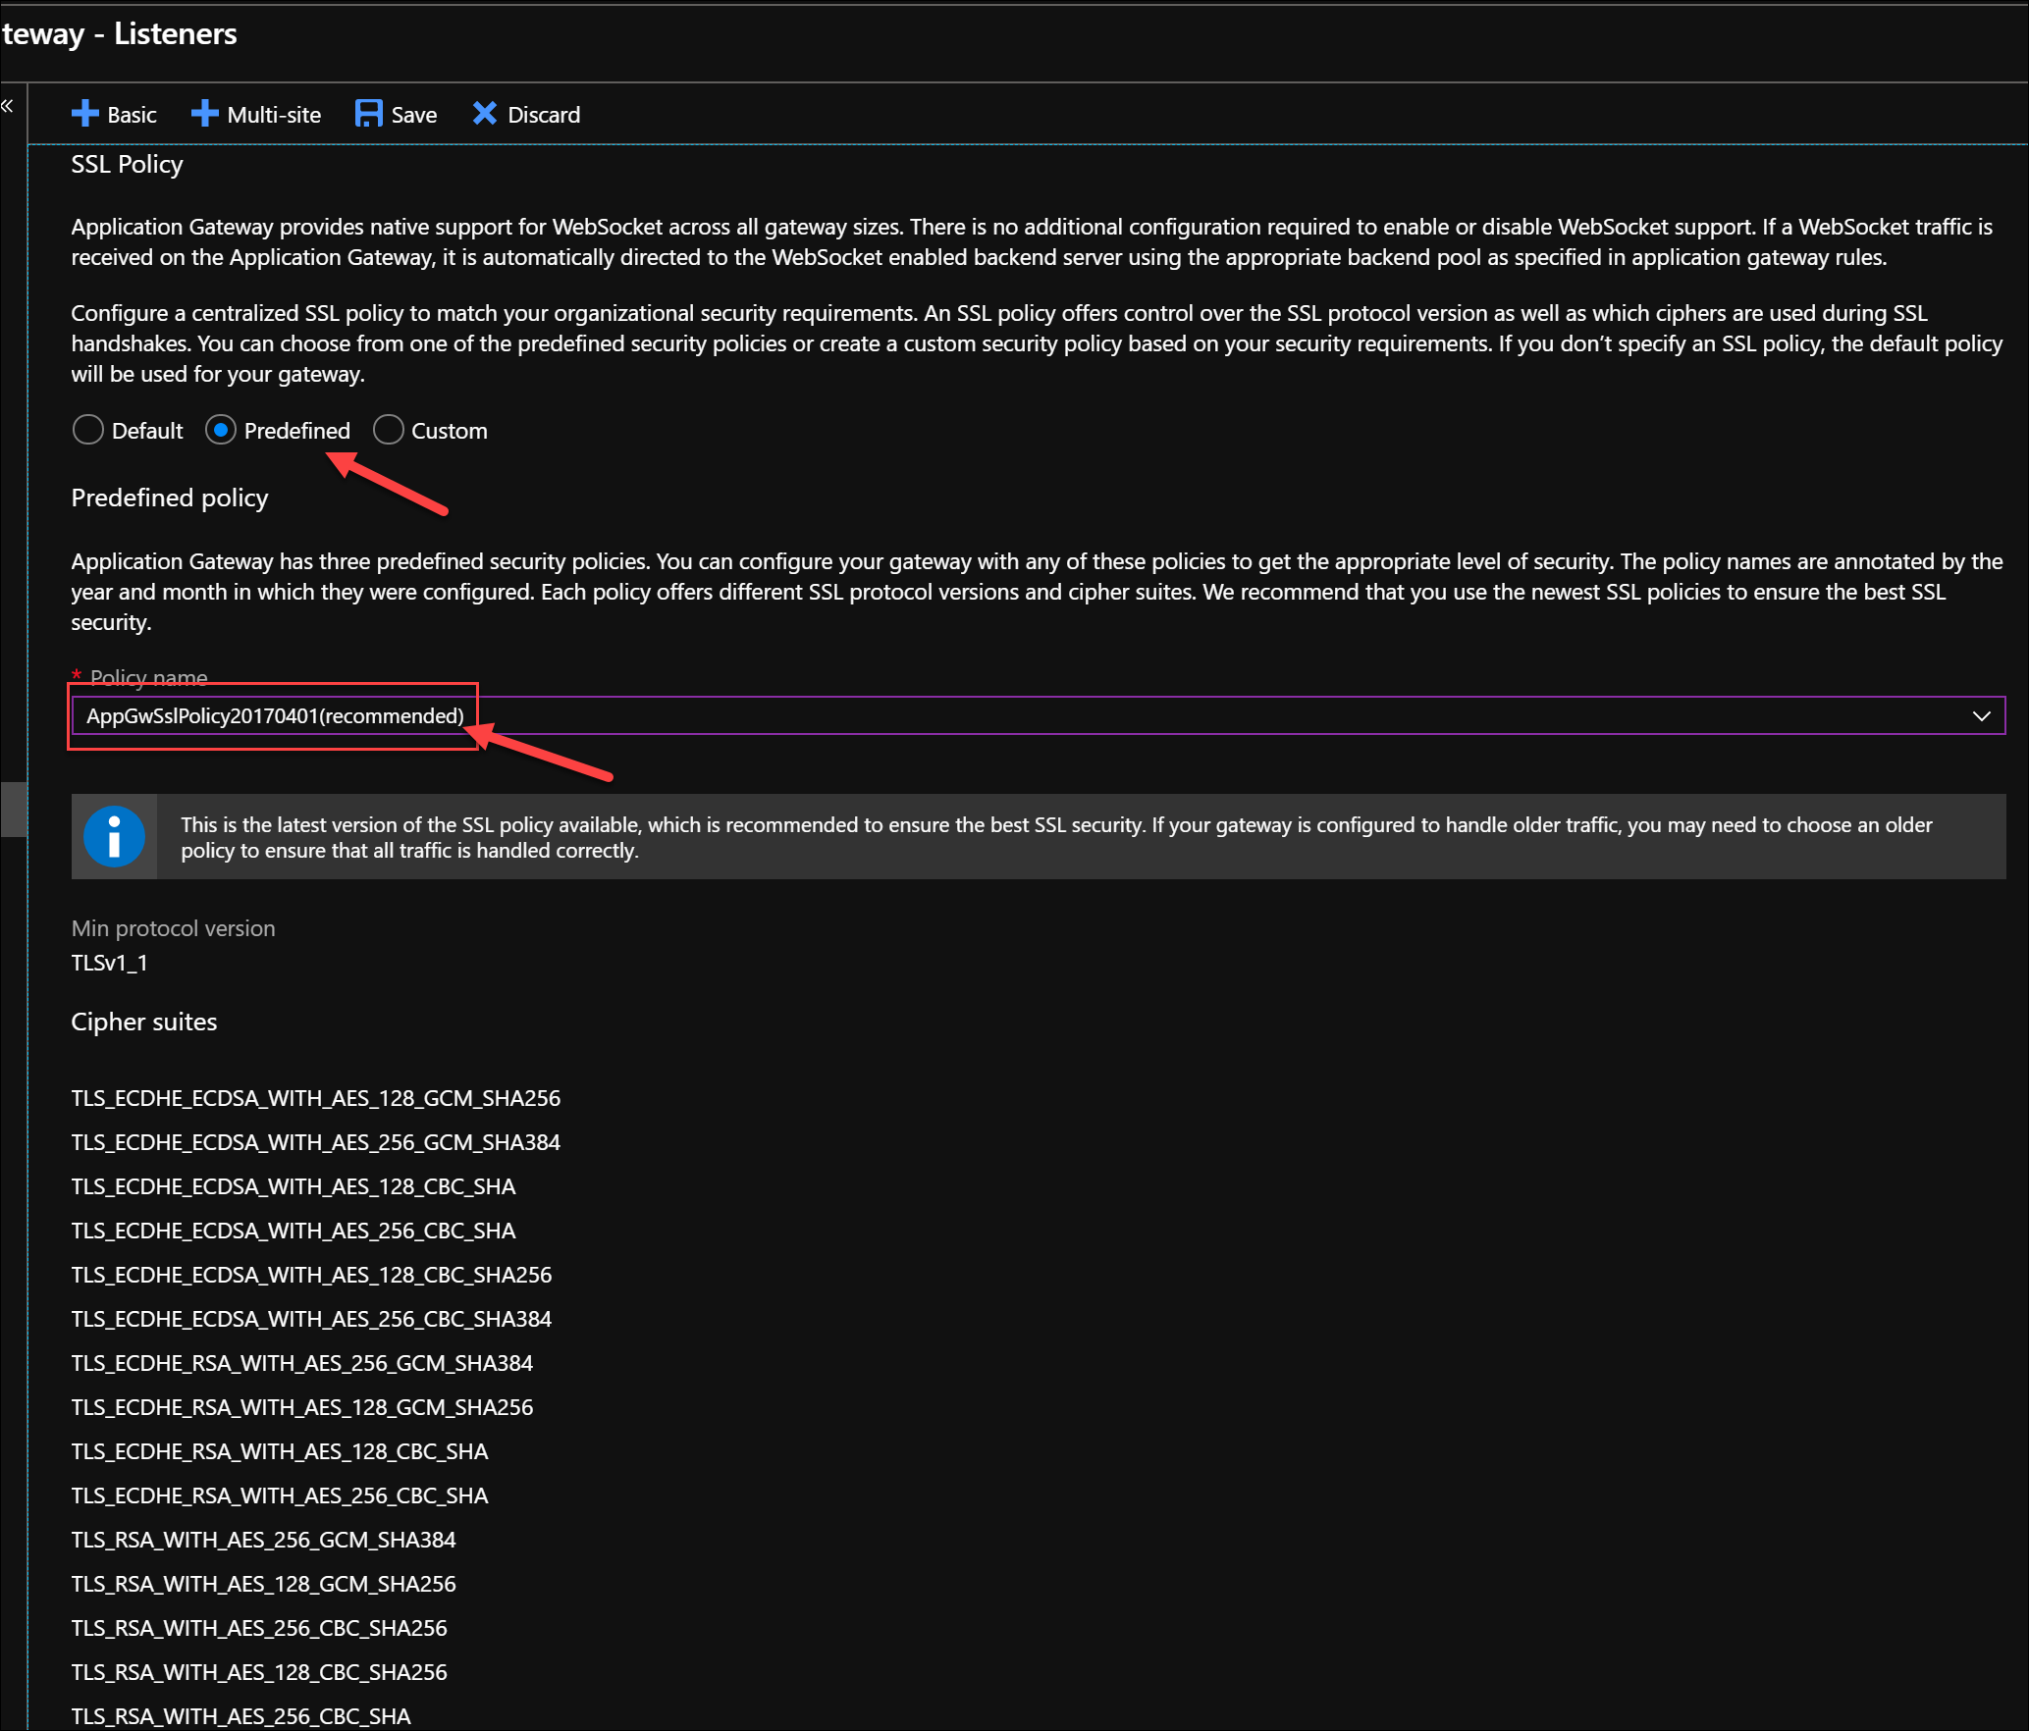Click the blue info icon in the notice
This screenshot has height=1731, width=2029.
[114, 837]
